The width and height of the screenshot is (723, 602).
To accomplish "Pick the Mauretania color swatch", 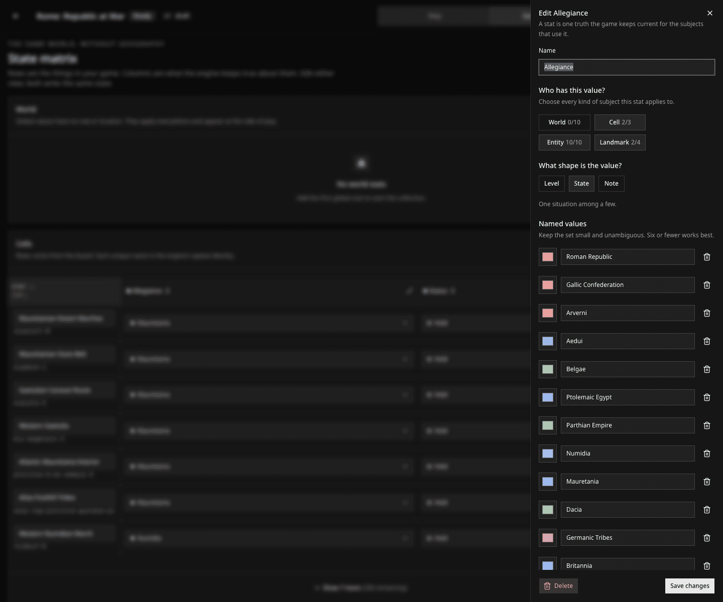I will click(x=548, y=482).
